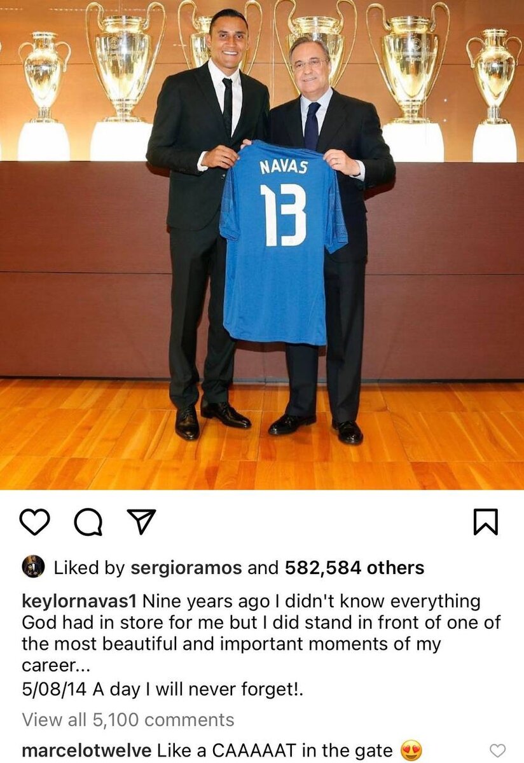Open the liker's small profile avatar
The image size is (524, 763).
33,567
